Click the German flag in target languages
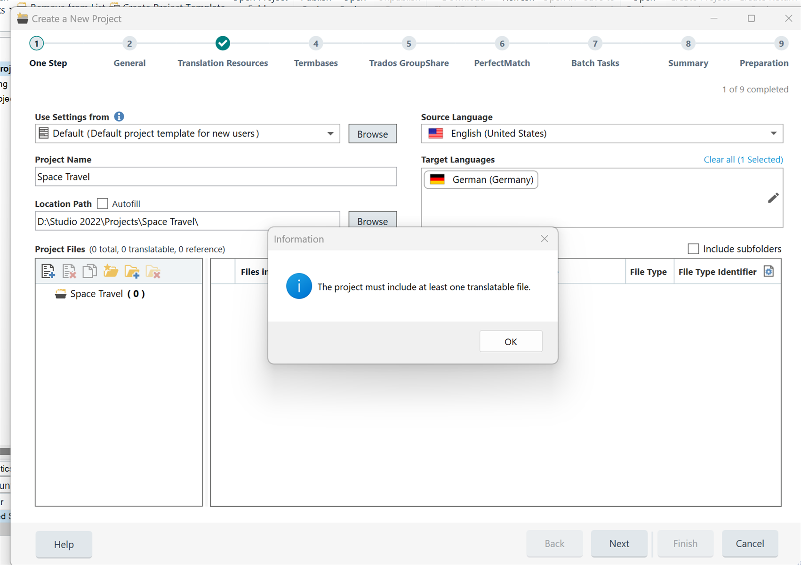This screenshot has width=801, height=565. (437, 179)
